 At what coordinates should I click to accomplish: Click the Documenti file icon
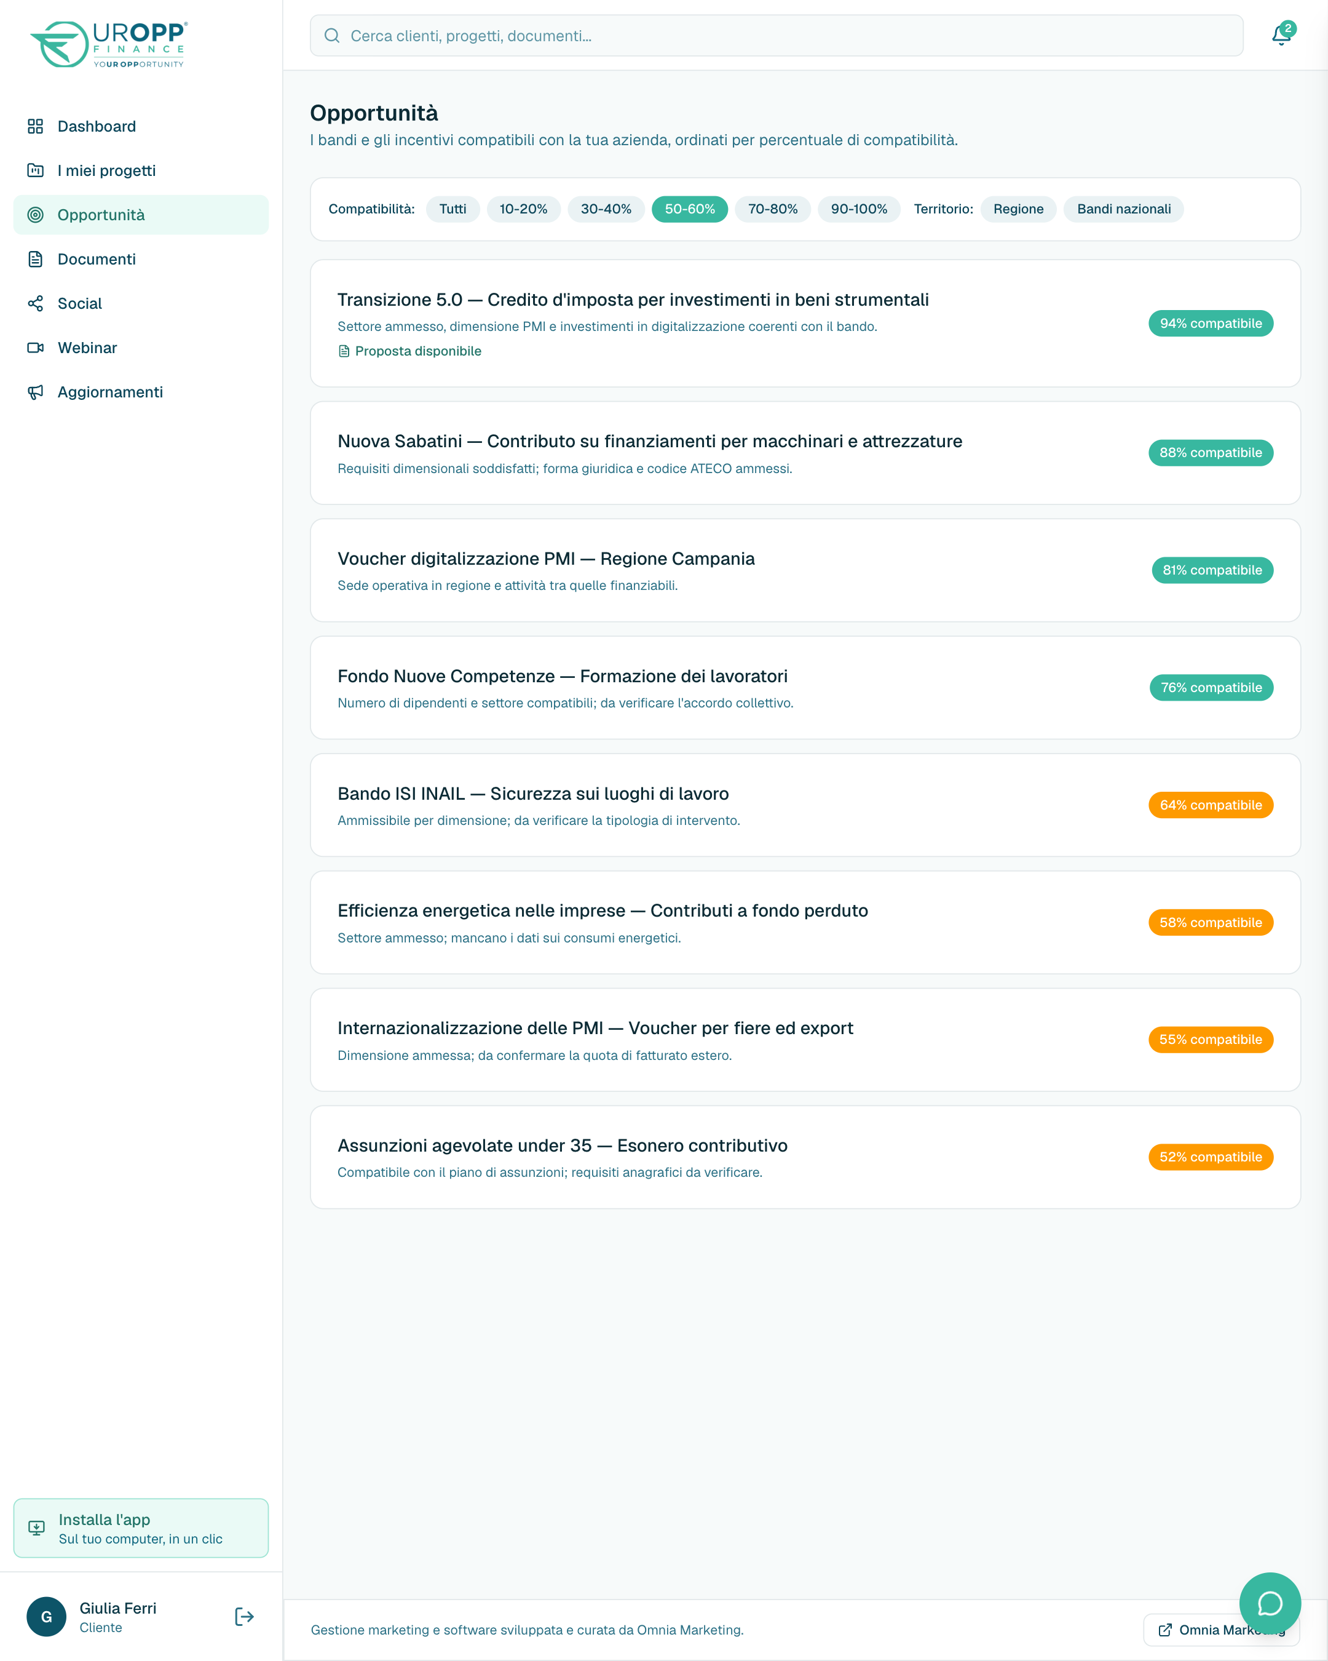[36, 259]
